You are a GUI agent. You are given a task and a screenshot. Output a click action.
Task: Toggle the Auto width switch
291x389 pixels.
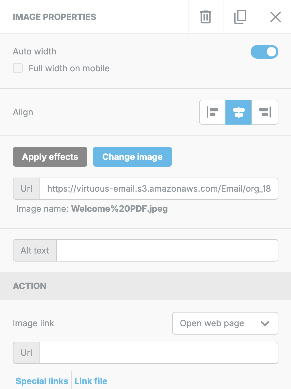point(264,52)
